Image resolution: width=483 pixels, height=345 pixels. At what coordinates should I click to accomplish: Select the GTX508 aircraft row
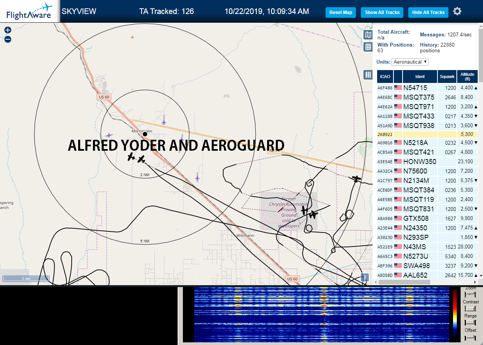[428, 219]
